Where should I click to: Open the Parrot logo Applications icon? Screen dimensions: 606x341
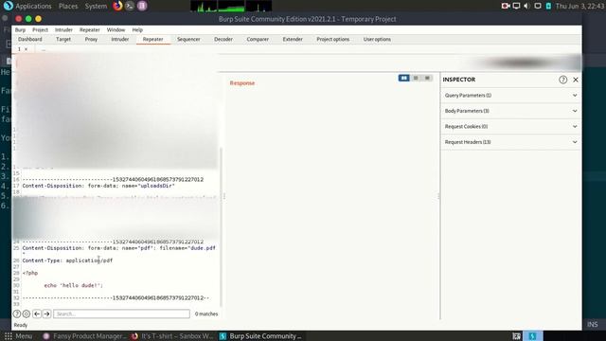pyautogui.click(x=8, y=6)
